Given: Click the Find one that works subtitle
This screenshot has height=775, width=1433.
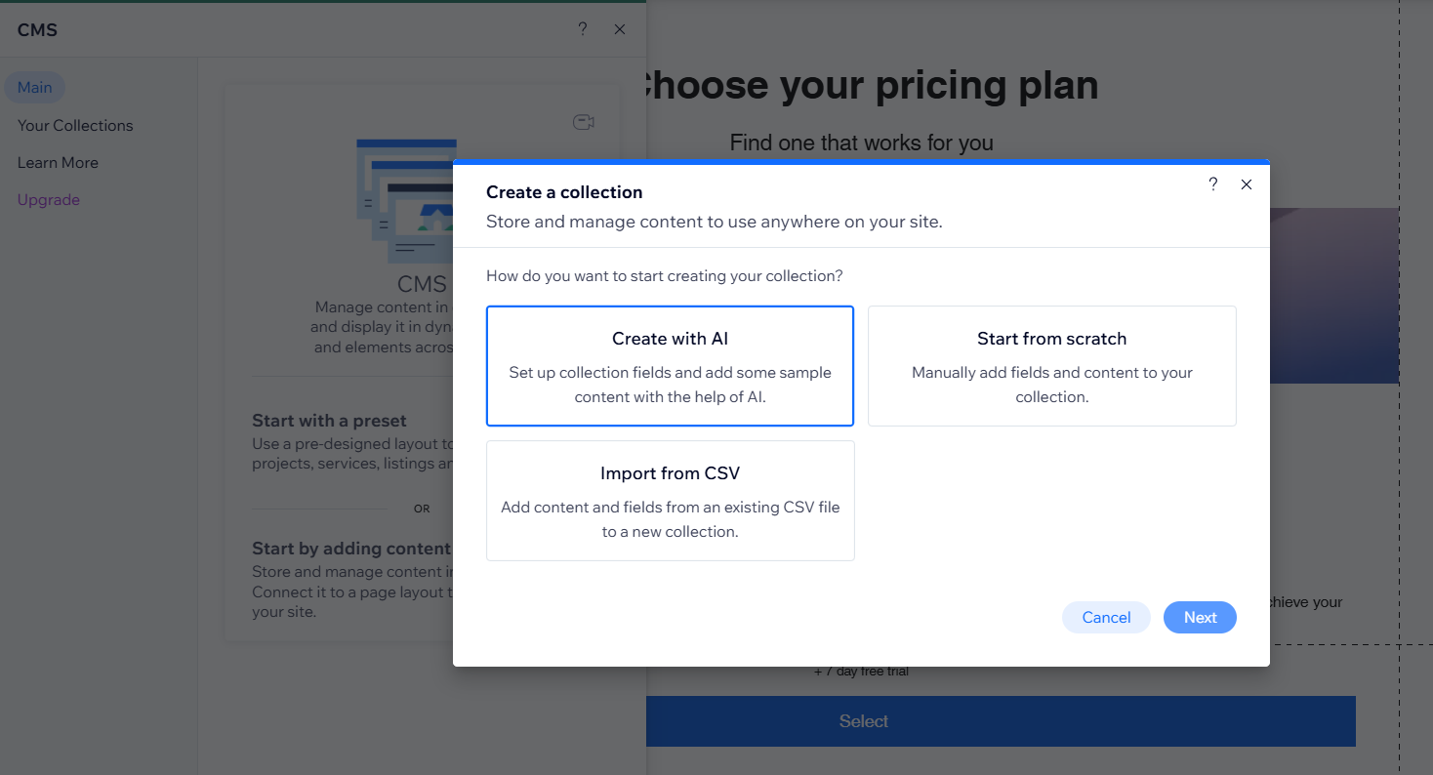Looking at the screenshot, I should tap(861, 143).
